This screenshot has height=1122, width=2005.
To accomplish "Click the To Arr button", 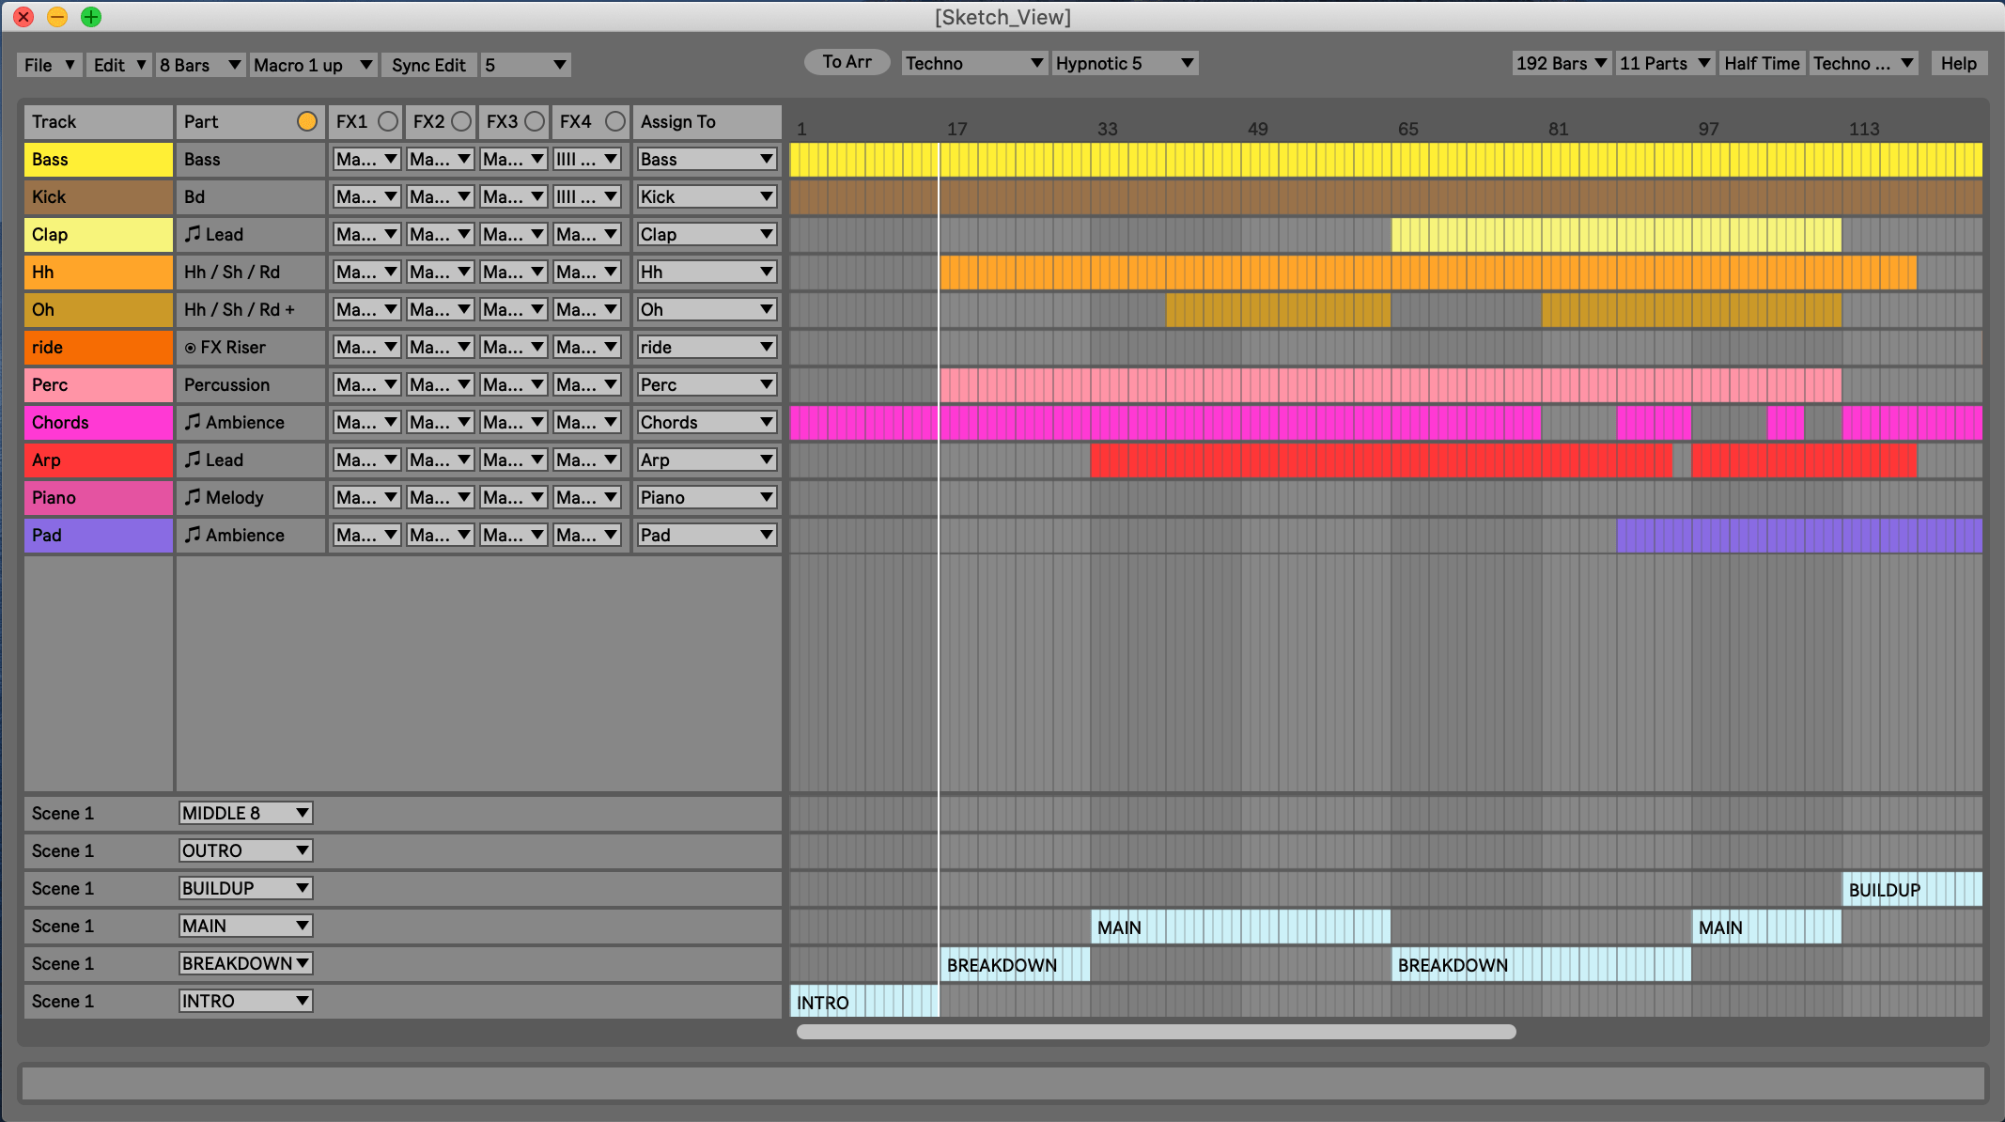I will click(846, 61).
